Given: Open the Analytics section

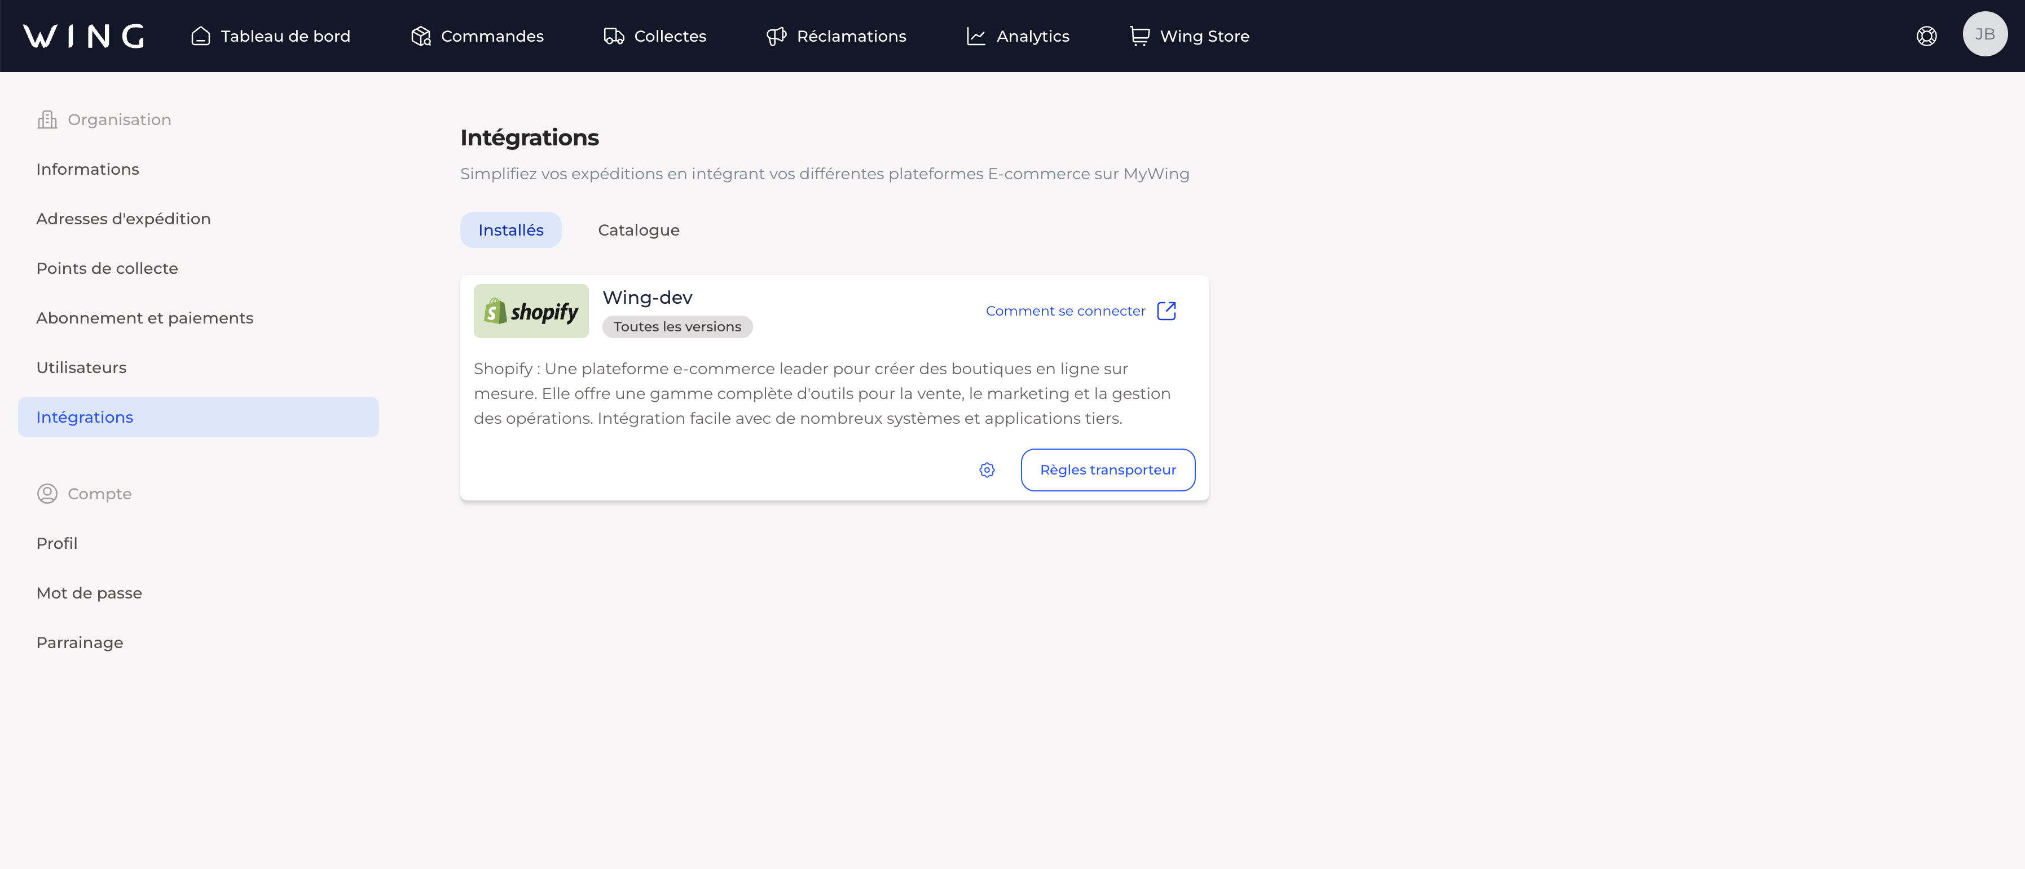Looking at the screenshot, I should click(1018, 36).
